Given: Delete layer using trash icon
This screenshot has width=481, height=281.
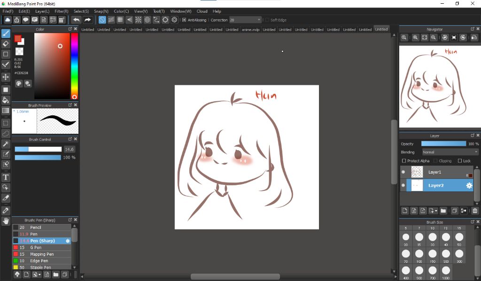Looking at the screenshot, I should point(475,211).
